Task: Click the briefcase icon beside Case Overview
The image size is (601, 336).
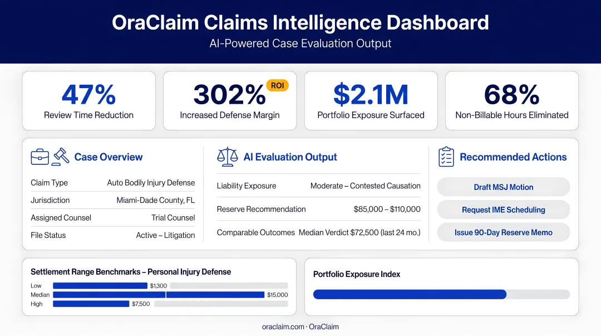Action: [40, 157]
